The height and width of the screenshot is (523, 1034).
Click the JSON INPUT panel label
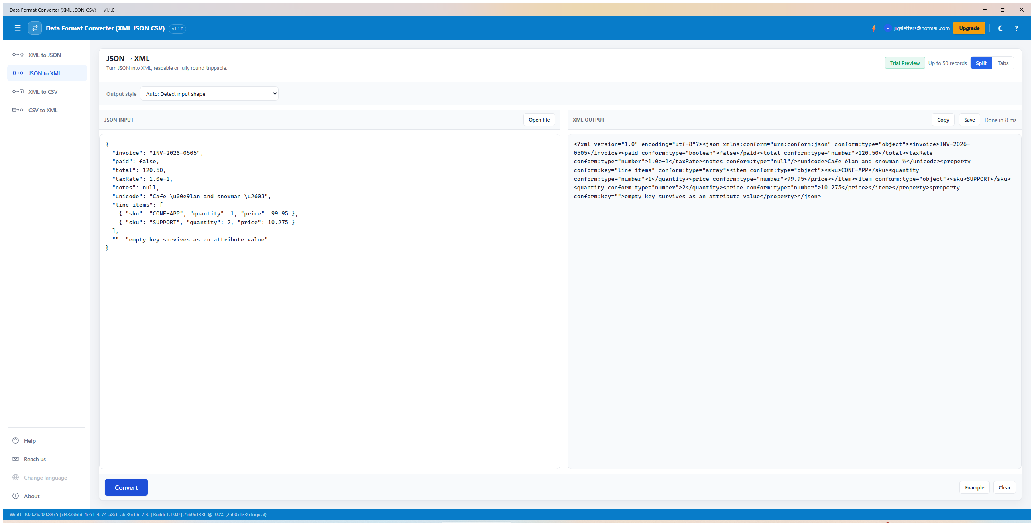click(x=119, y=120)
